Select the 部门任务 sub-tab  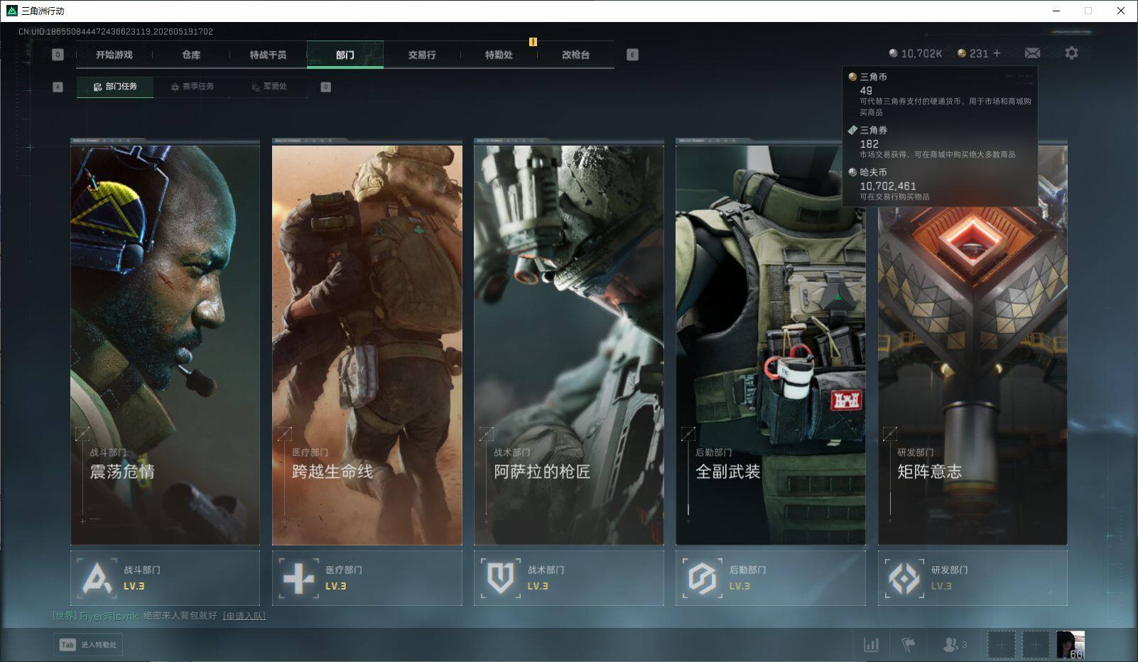pos(115,87)
